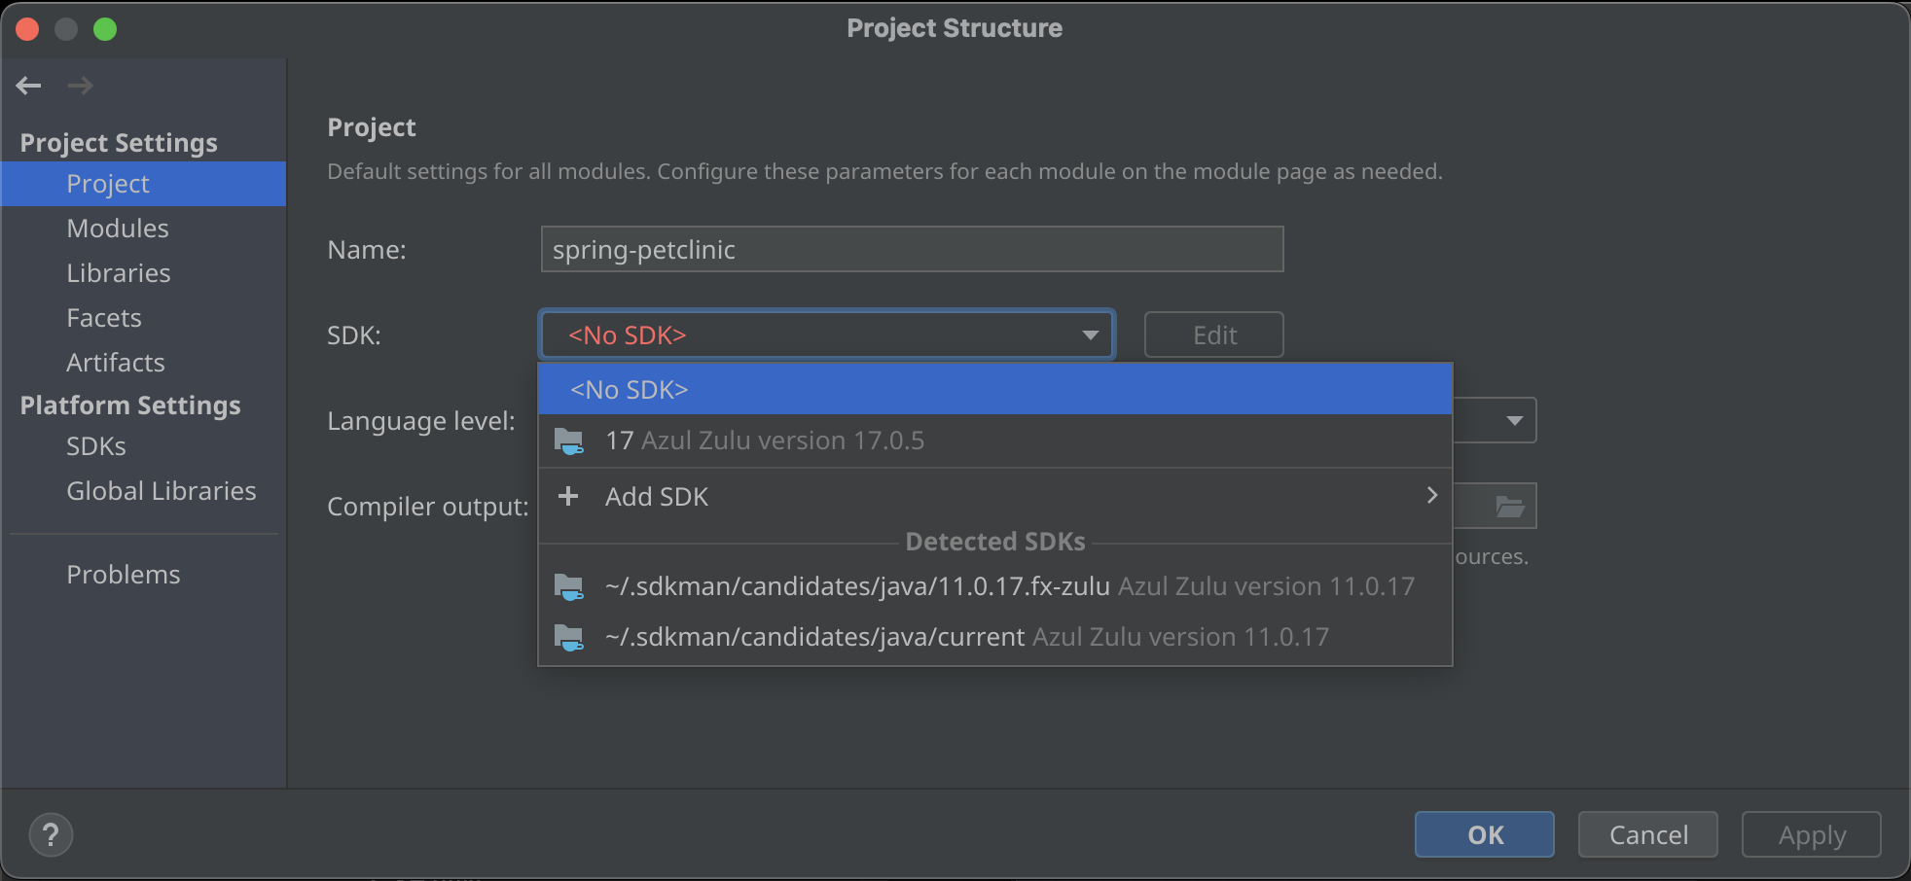The image size is (1911, 881).
Task: Go to SDKs under Platform Settings
Action: 96,446
